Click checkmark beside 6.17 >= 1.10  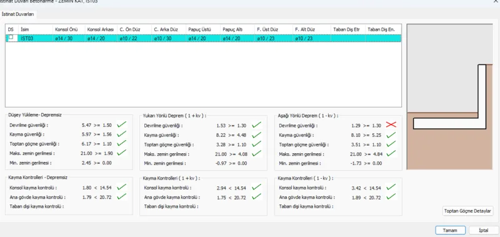[x=121, y=144]
